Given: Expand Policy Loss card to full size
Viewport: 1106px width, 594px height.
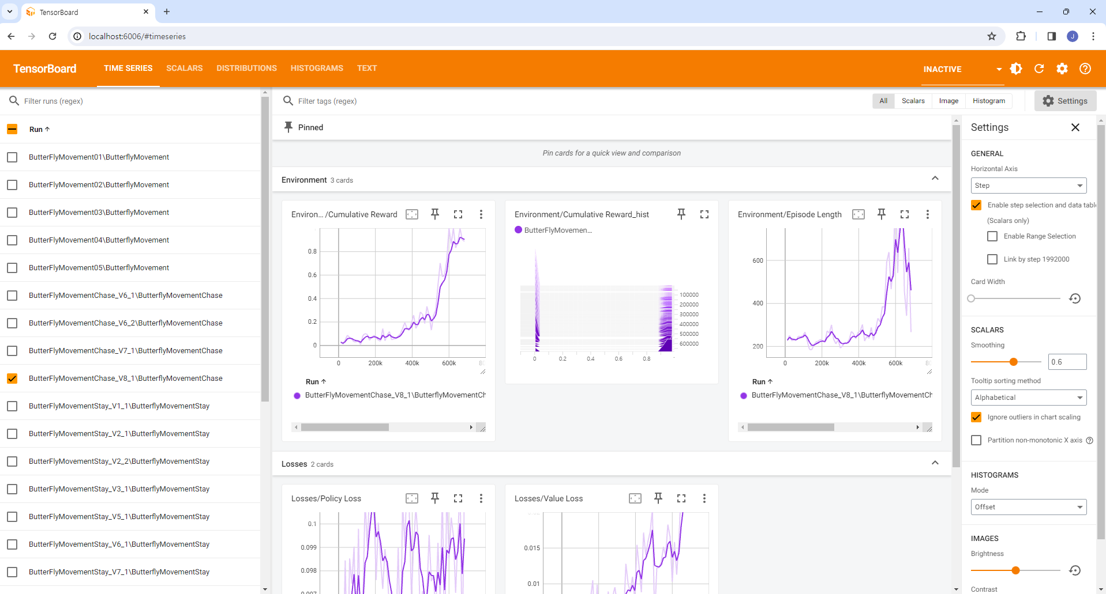Looking at the screenshot, I should tap(458, 498).
